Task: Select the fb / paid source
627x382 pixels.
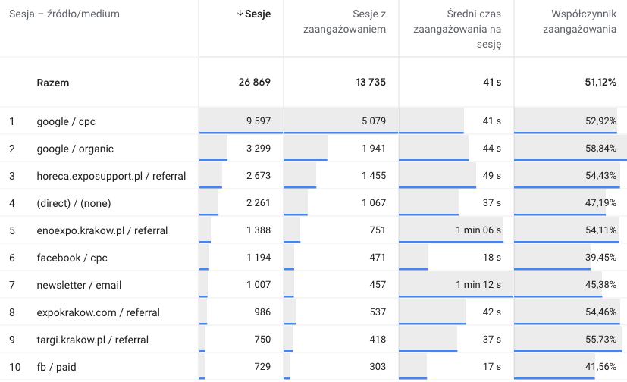Action: 56,367
